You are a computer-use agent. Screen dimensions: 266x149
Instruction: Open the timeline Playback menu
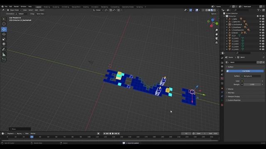pyautogui.click(x=11, y=134)
